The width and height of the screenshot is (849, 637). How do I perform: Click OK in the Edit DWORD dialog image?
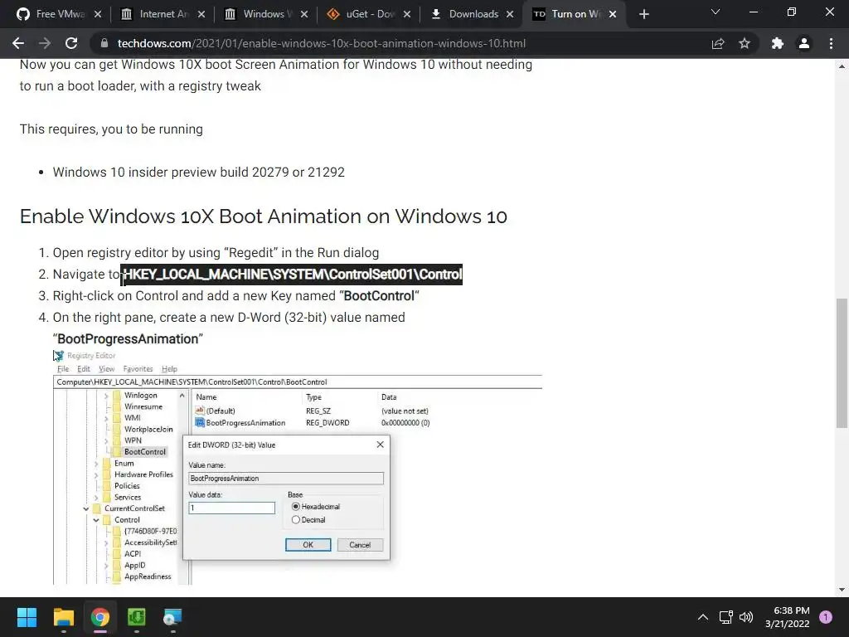(308, 545)
